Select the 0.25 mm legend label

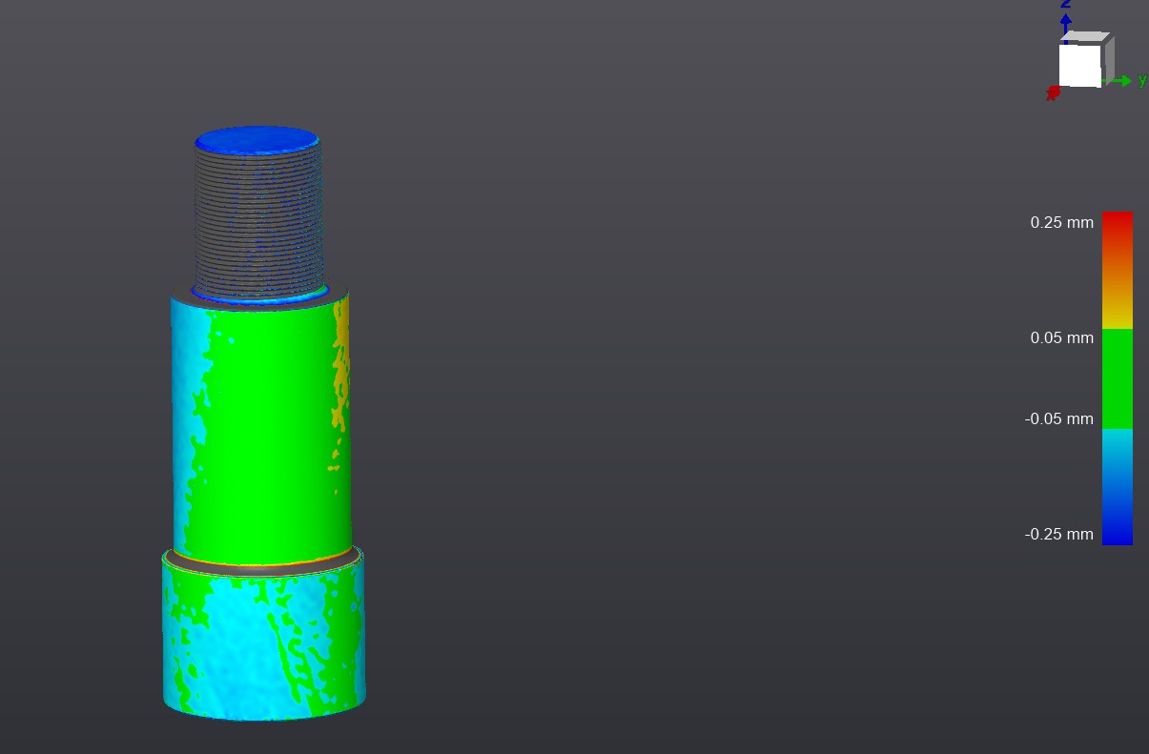(1061, 223)
